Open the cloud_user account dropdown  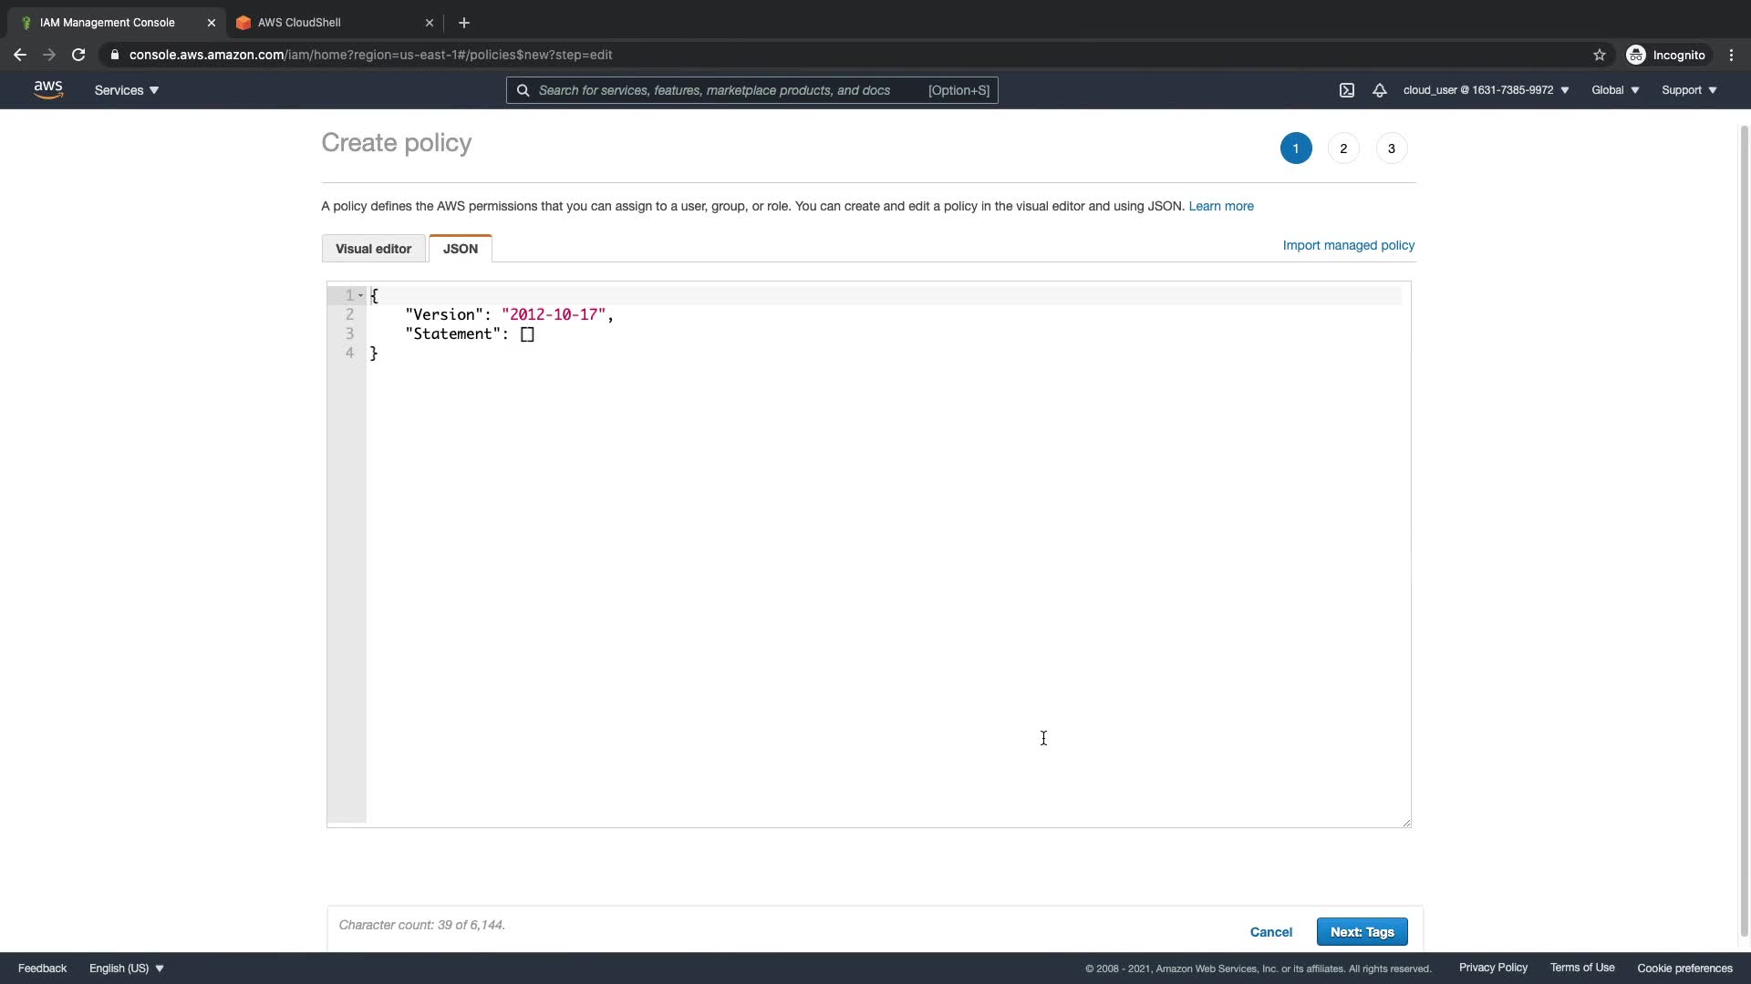click(1486, 90)
